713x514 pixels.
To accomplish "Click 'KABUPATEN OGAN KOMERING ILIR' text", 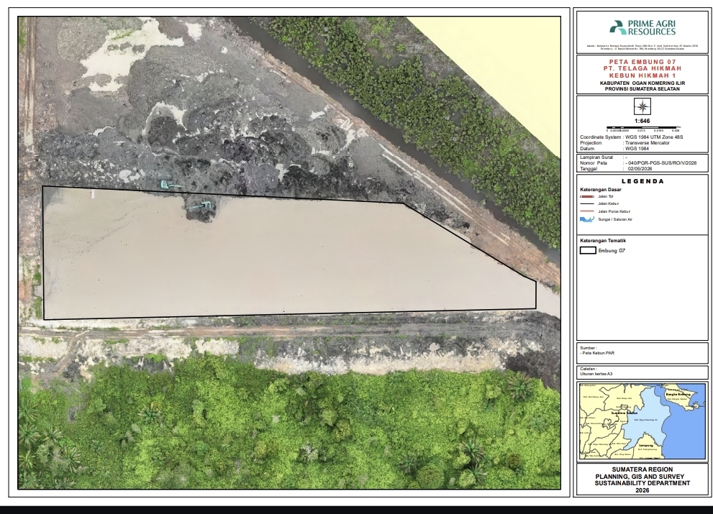I will (642, 83).
